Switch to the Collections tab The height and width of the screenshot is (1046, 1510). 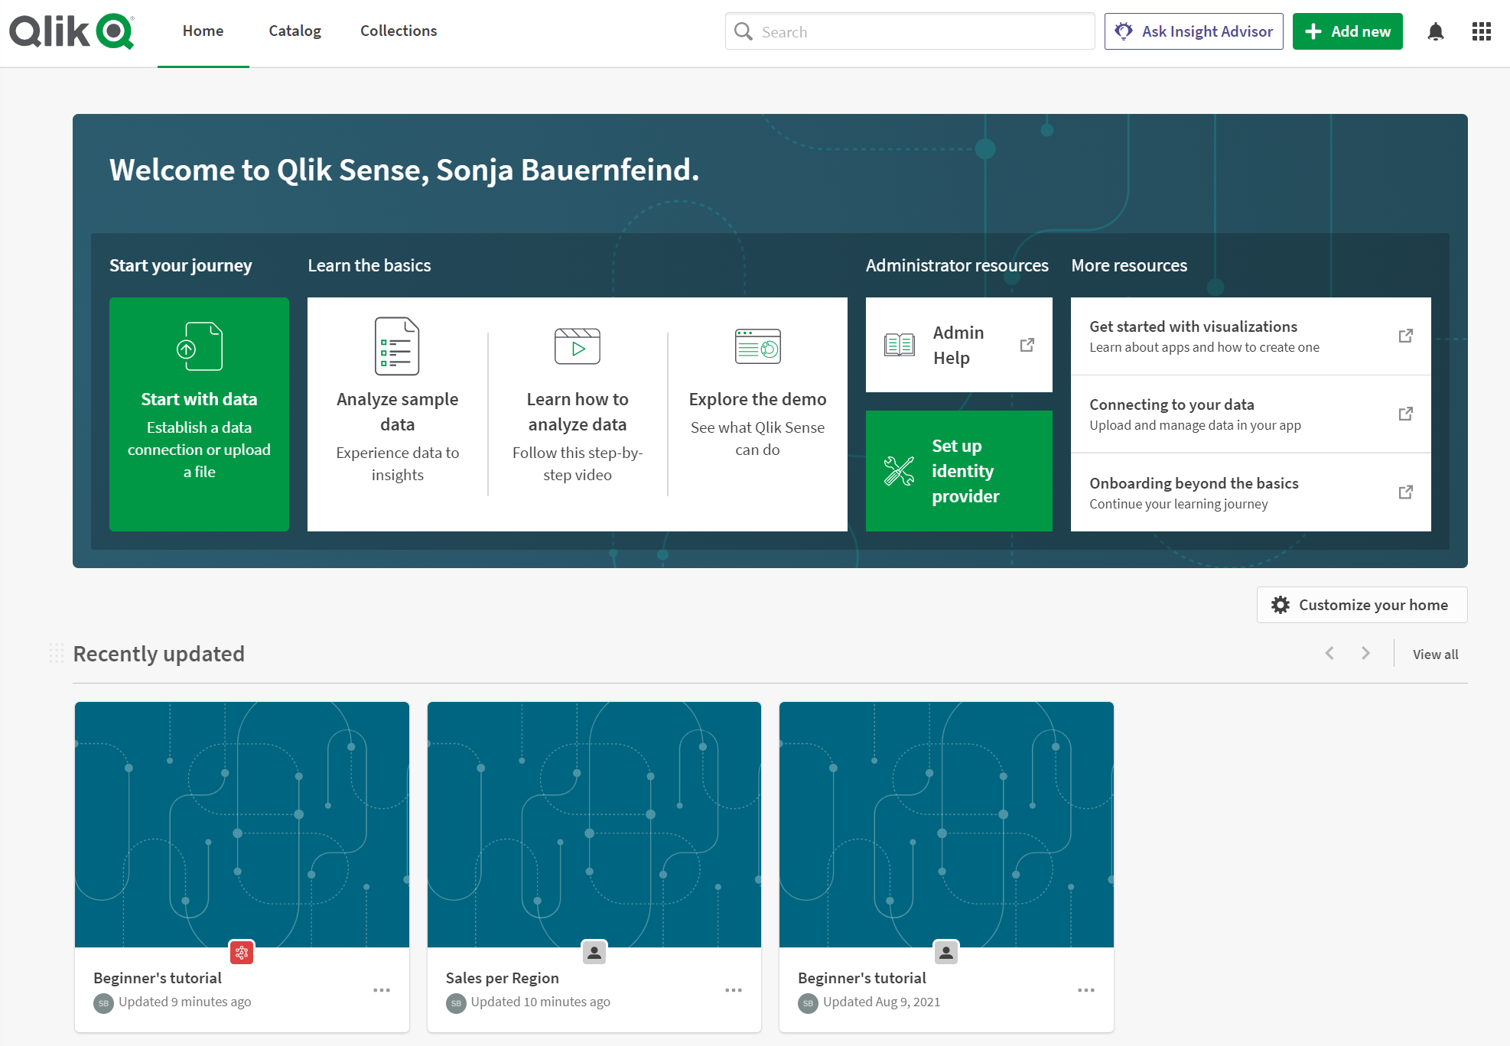pyautogui.click(x=399, y=31)
